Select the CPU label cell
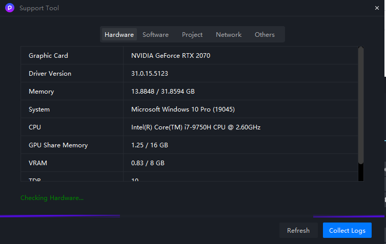386x244 pixels. pyautogui.click(x=72, y=127)
